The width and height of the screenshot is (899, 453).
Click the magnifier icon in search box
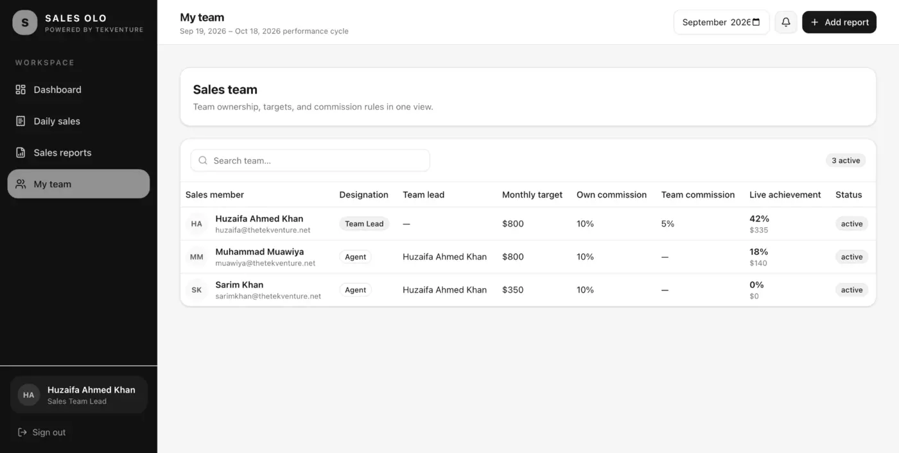point(203,160)
